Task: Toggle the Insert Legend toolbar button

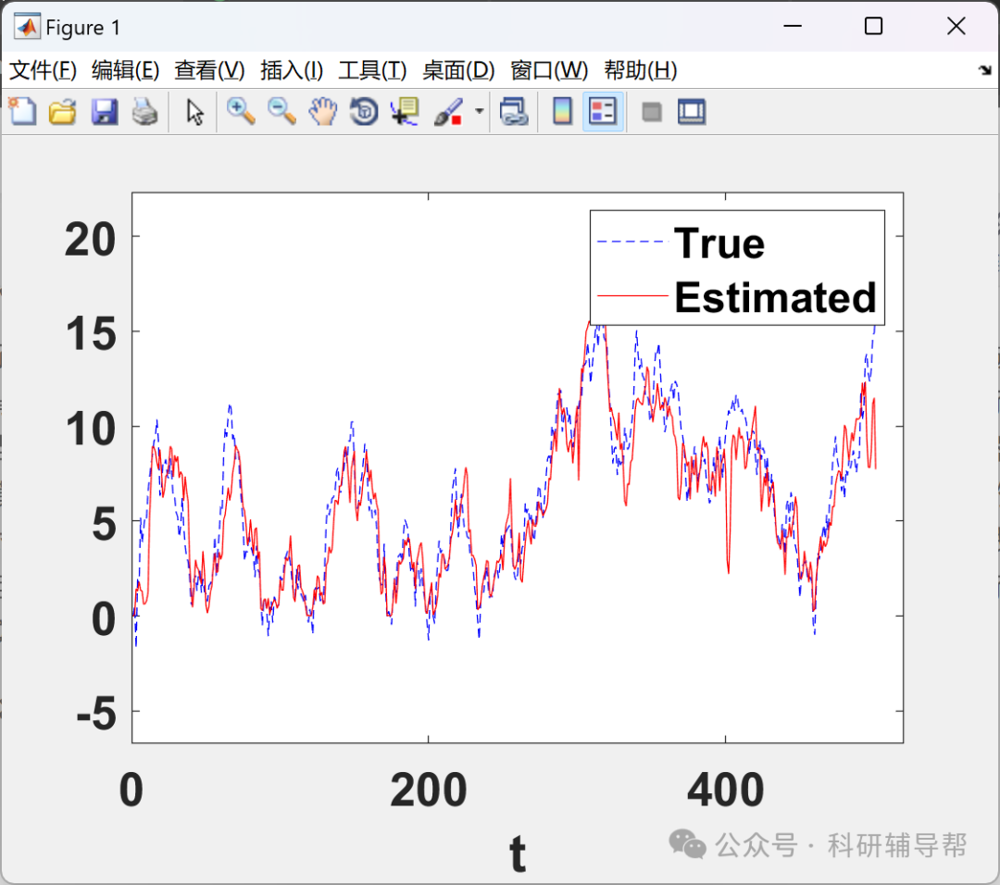Action: pos(603,112)
